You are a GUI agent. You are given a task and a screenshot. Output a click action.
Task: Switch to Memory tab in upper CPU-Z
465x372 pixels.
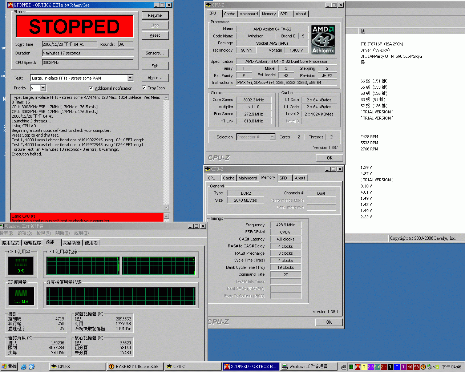coord(269,14)
